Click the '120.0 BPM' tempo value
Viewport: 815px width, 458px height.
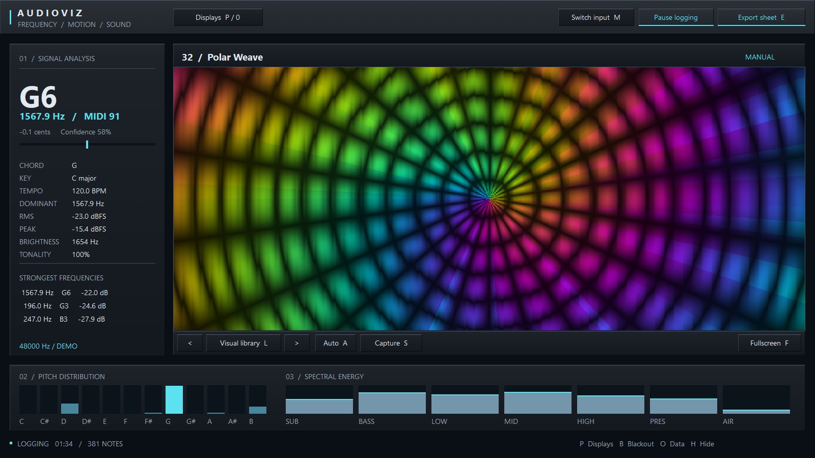pos(89,191)
